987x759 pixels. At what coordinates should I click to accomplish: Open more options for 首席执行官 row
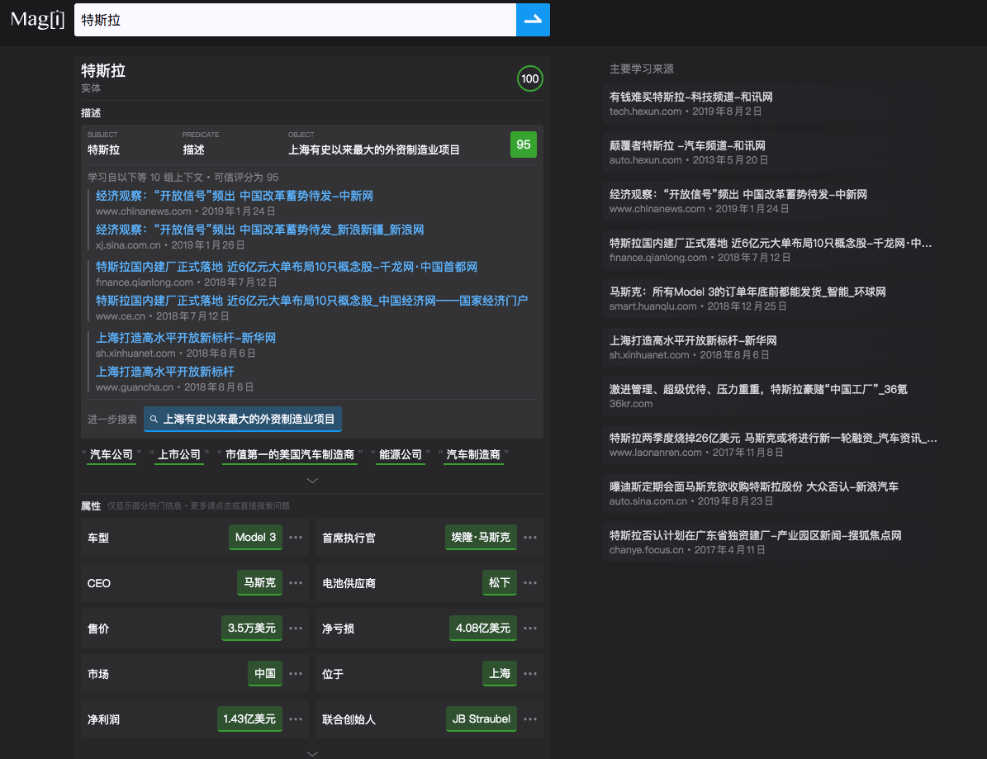click(530, 538)
